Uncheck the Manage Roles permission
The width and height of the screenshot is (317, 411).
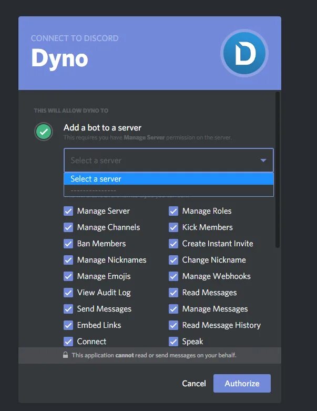tap(173, 211)
